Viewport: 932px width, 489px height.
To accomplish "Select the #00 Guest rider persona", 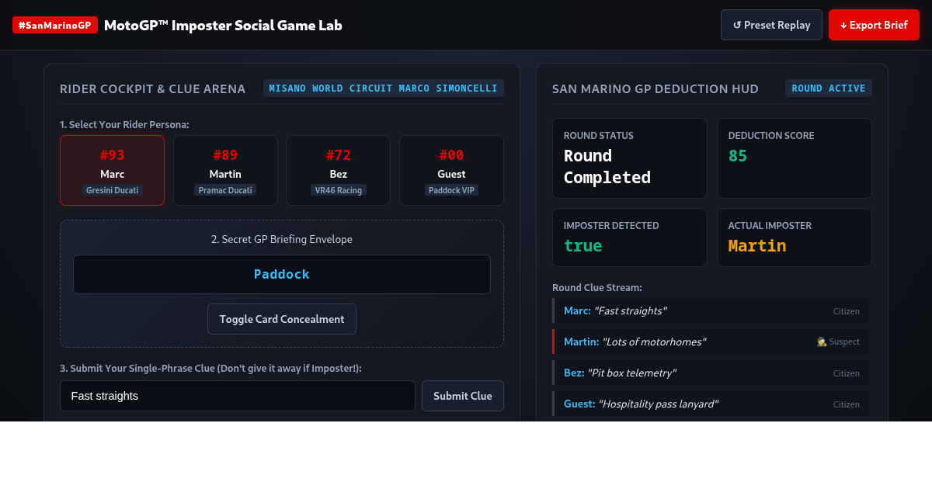I will click(x=451, y=170).
